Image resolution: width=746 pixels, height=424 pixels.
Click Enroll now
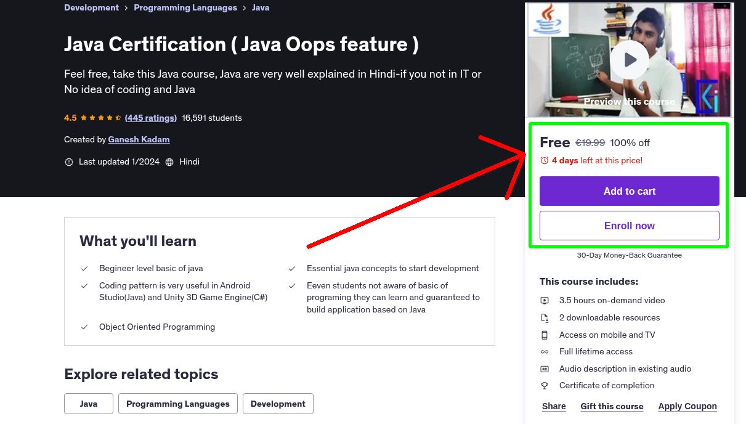point(629,226)
